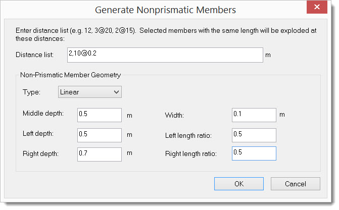Click the "Distance list:" label
Viewport: 339px width, 210px height.
(x=35, y=55)
